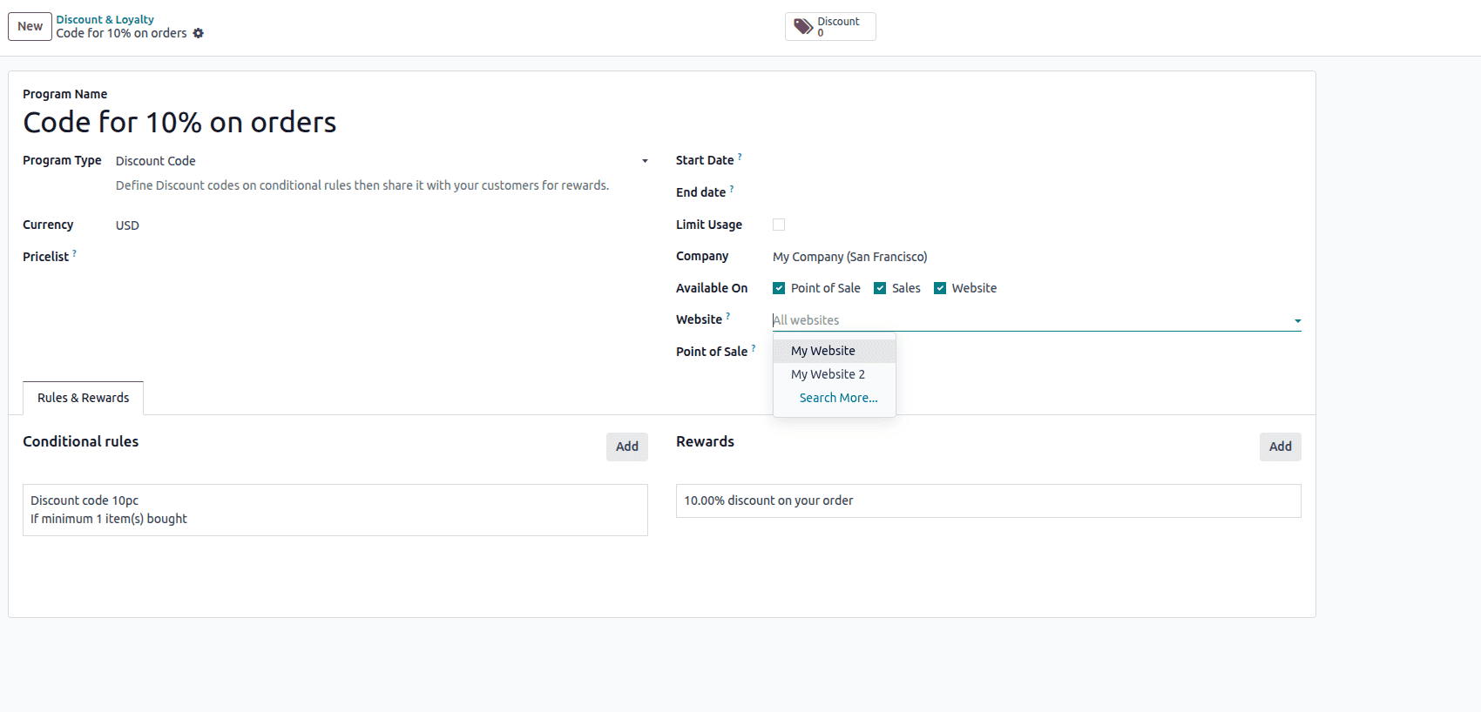Image resolution: width=1481 pixels, height=712 pixels.
Task: Uncheck Point of Sale under Available On
Action: pos(779,288)
